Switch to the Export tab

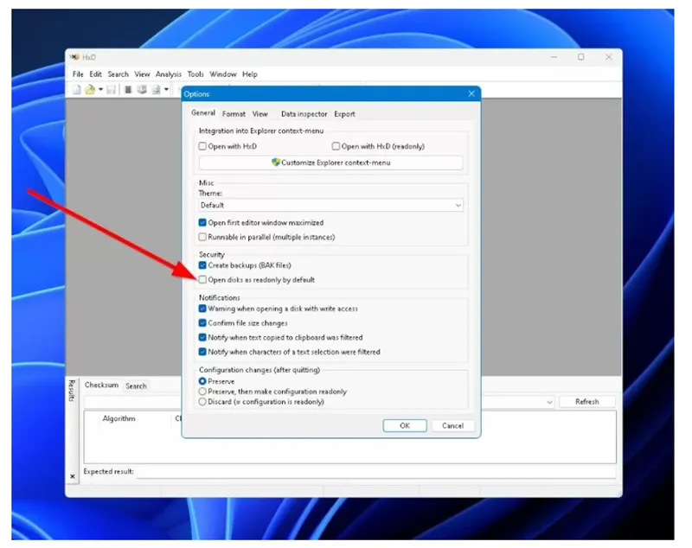click(344, 114)
